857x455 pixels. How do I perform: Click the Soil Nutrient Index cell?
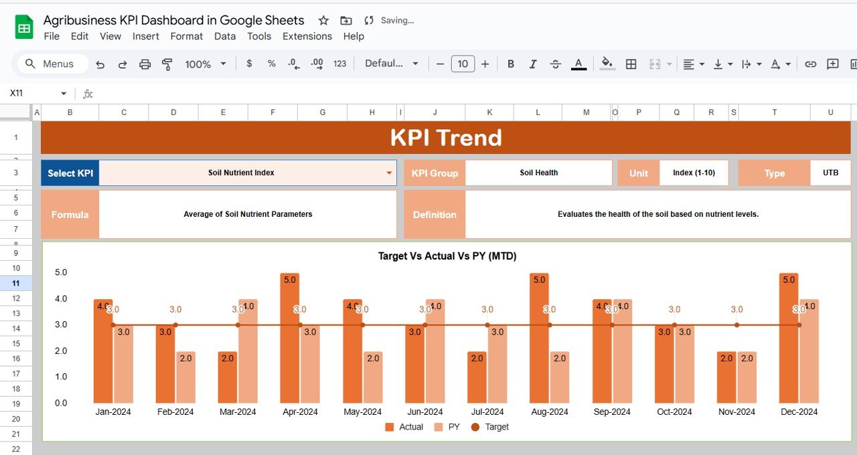click(x=248, y=173)
